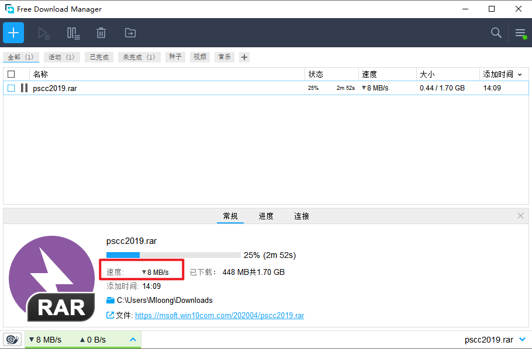Pause all downloads toolbar icon
Screen dimensions: 532x349
pos(73,33)
